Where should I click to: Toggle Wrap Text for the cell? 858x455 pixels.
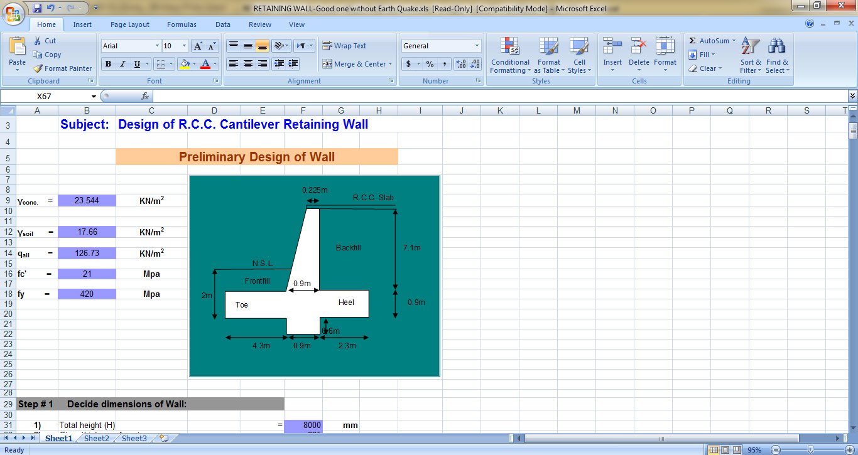point(344,46)
